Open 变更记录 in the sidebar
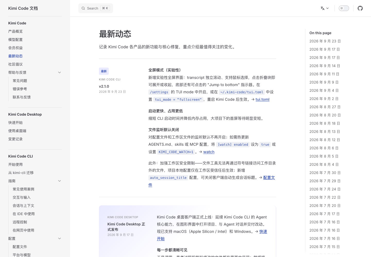This screenshot has width=371, height=257. click(x=15, y=139)
